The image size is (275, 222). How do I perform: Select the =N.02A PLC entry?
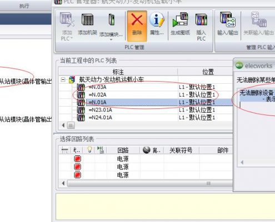97,95
